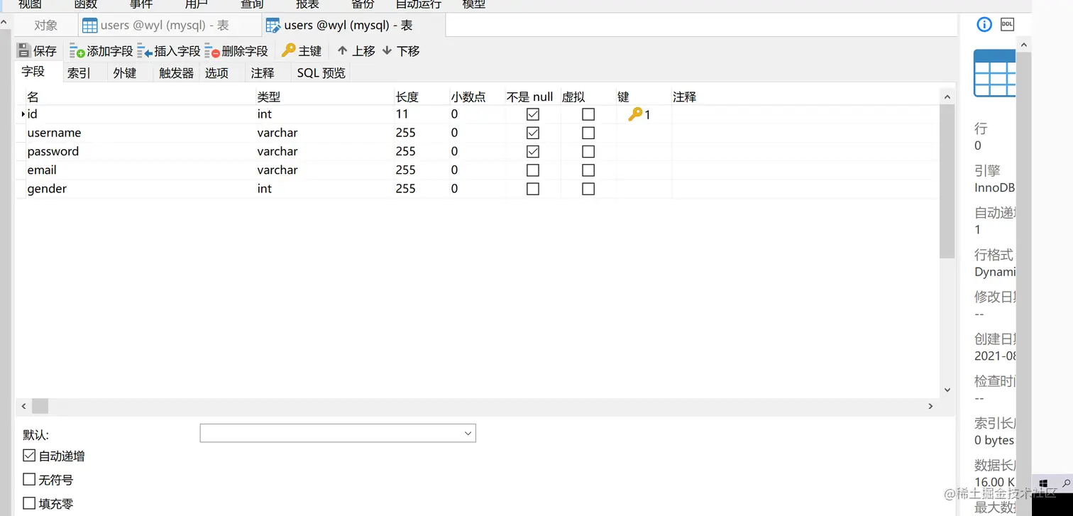
Task: Open the 查询 menu
Action: point(252,4)
